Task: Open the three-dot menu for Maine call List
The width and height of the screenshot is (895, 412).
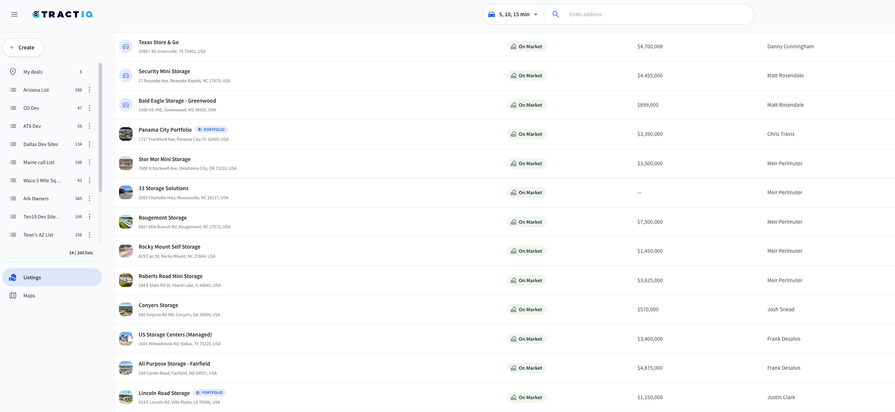Action: click(x=90, y=162)
